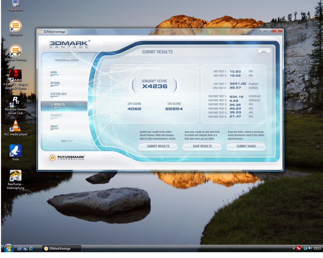Launch VLC media player from desktop

click(x=15, y=128)
